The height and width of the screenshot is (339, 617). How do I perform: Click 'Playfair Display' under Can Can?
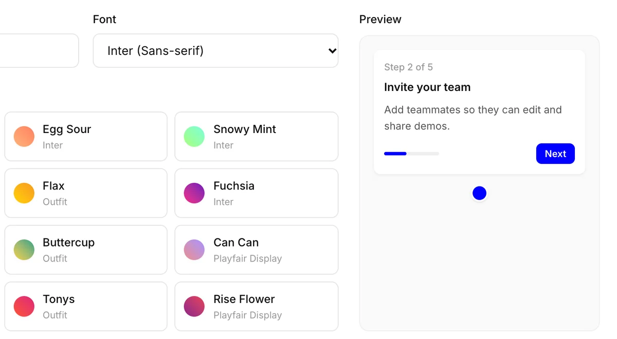pyautogui.click(x=247, y=258)
